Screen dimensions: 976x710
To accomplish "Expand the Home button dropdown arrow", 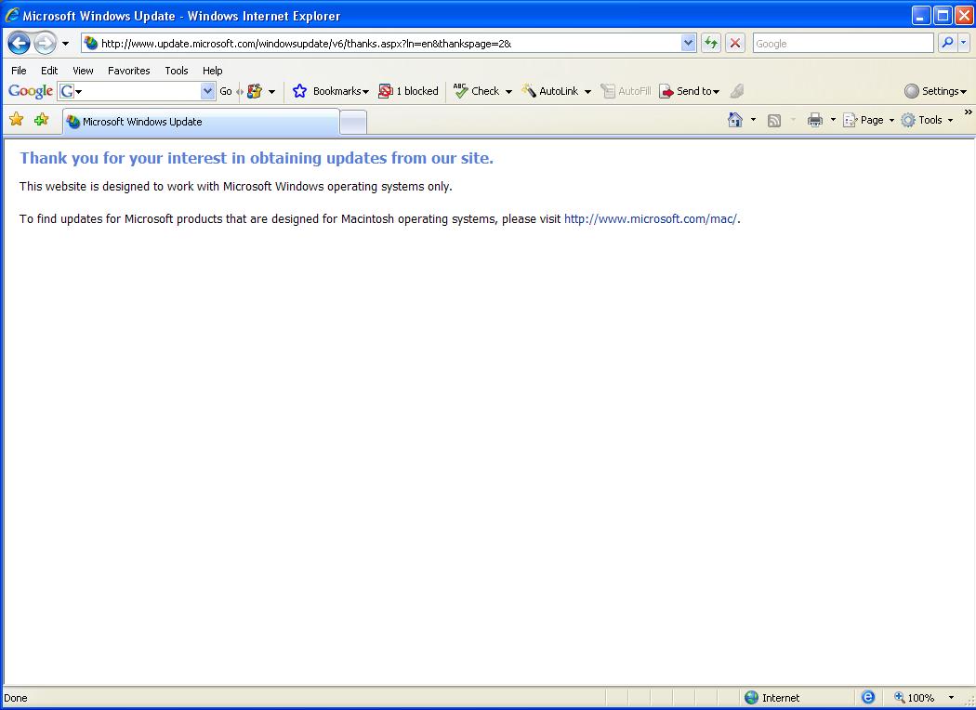I will coord(753,120).
